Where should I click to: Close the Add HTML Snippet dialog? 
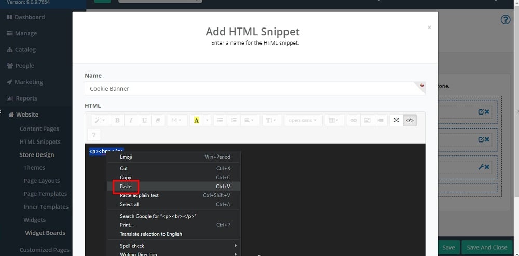[429, 27]
